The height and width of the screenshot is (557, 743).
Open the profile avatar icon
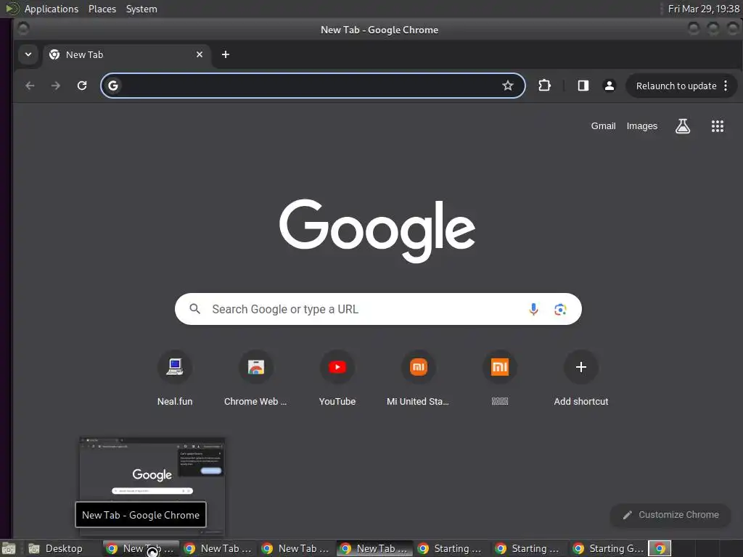pos(609,86)
